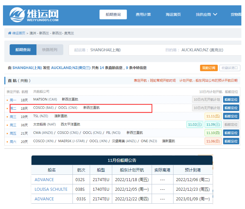Click 汉堡南美 (ANZL) carrier text
Screen dimensions: 245x209
coord(124,141)
